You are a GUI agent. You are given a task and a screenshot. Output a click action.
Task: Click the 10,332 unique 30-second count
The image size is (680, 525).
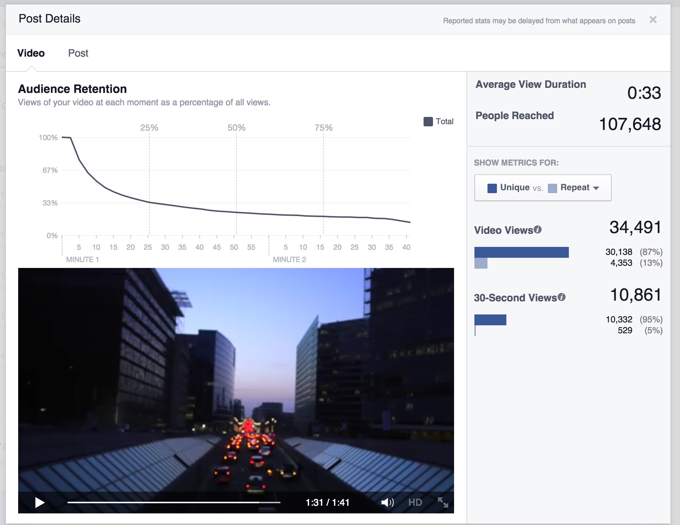pos(619,320)
